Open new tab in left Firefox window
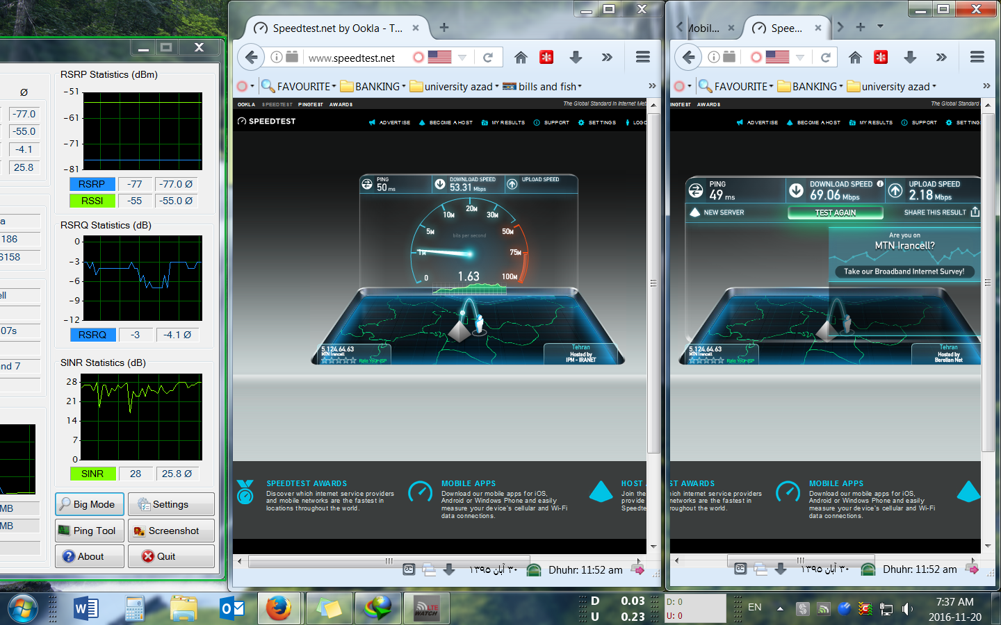 click(x=444, y=28)
